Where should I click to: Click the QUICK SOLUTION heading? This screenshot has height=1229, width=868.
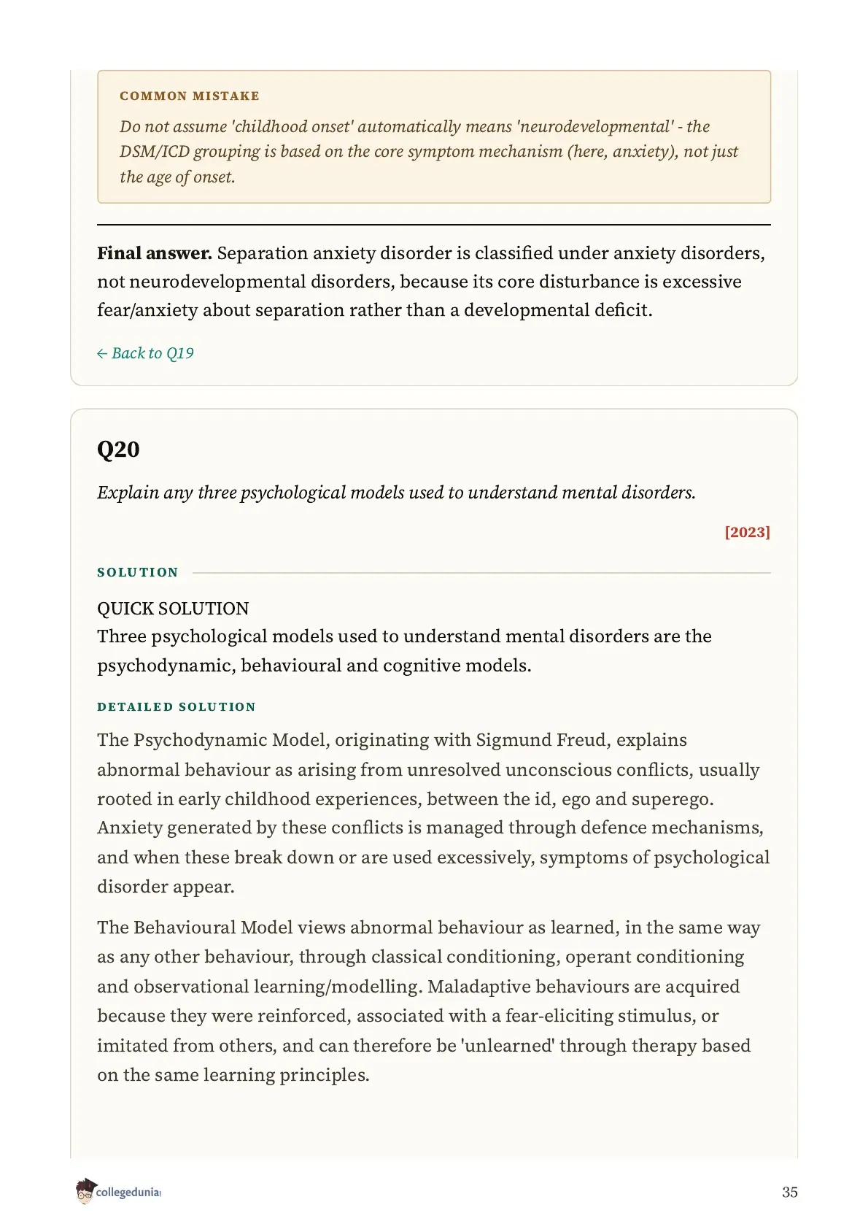(173, 609)
